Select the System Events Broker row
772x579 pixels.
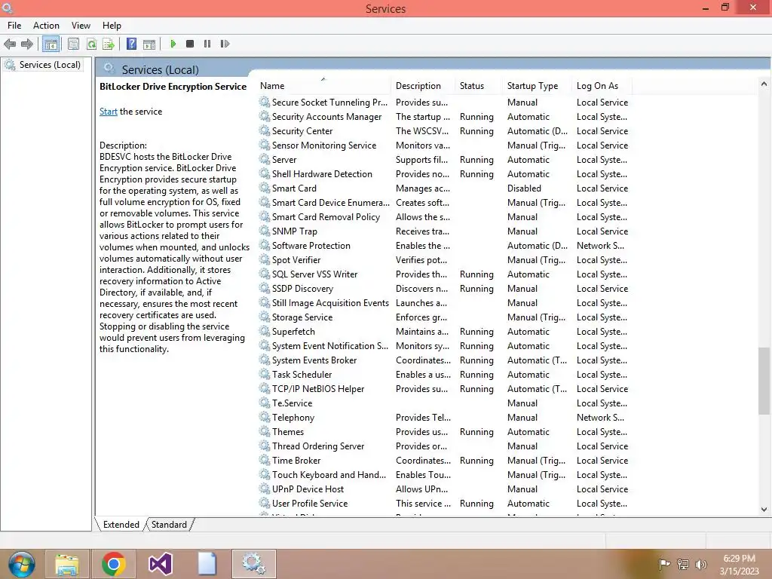click(444, 360)
